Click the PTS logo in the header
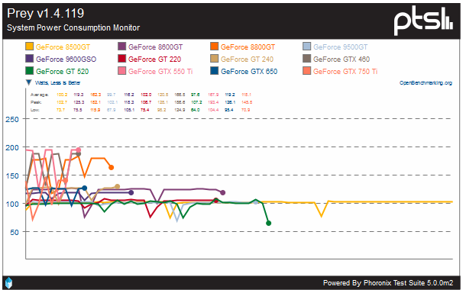The width and height of the screenshot is (463, 293). (423, 21)
